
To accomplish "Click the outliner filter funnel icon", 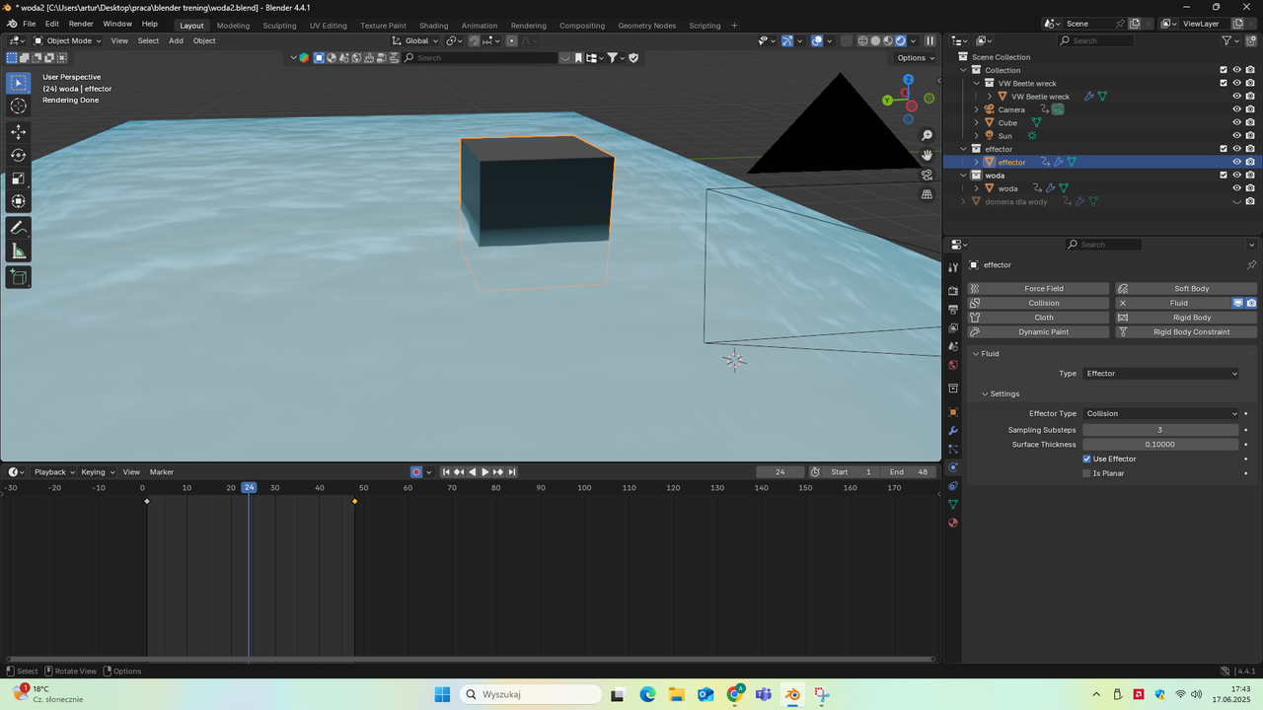I will click(x=1226, y=40).
